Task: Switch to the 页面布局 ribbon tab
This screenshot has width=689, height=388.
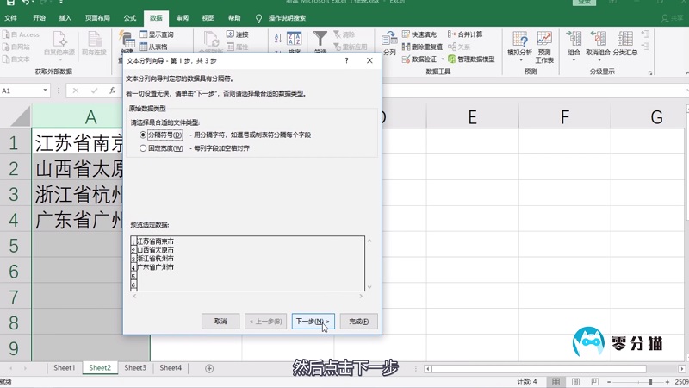Action: point(96,17)
